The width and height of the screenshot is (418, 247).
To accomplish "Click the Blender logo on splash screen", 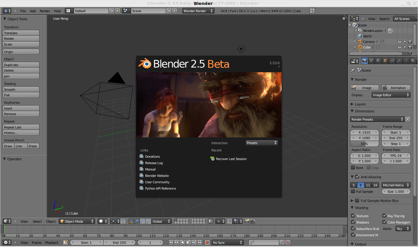I will [145, 63].
